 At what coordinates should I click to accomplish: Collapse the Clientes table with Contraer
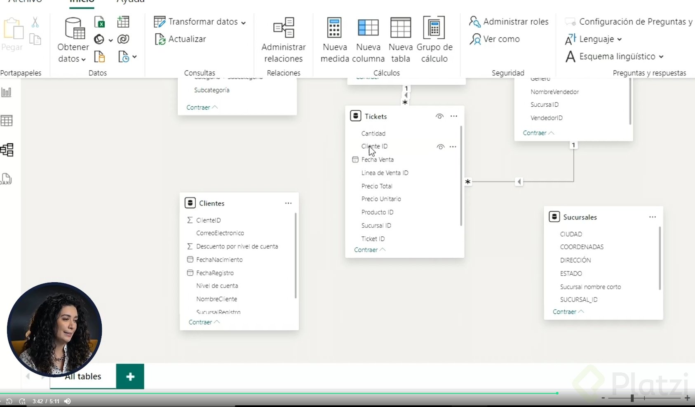click(204, 322)
